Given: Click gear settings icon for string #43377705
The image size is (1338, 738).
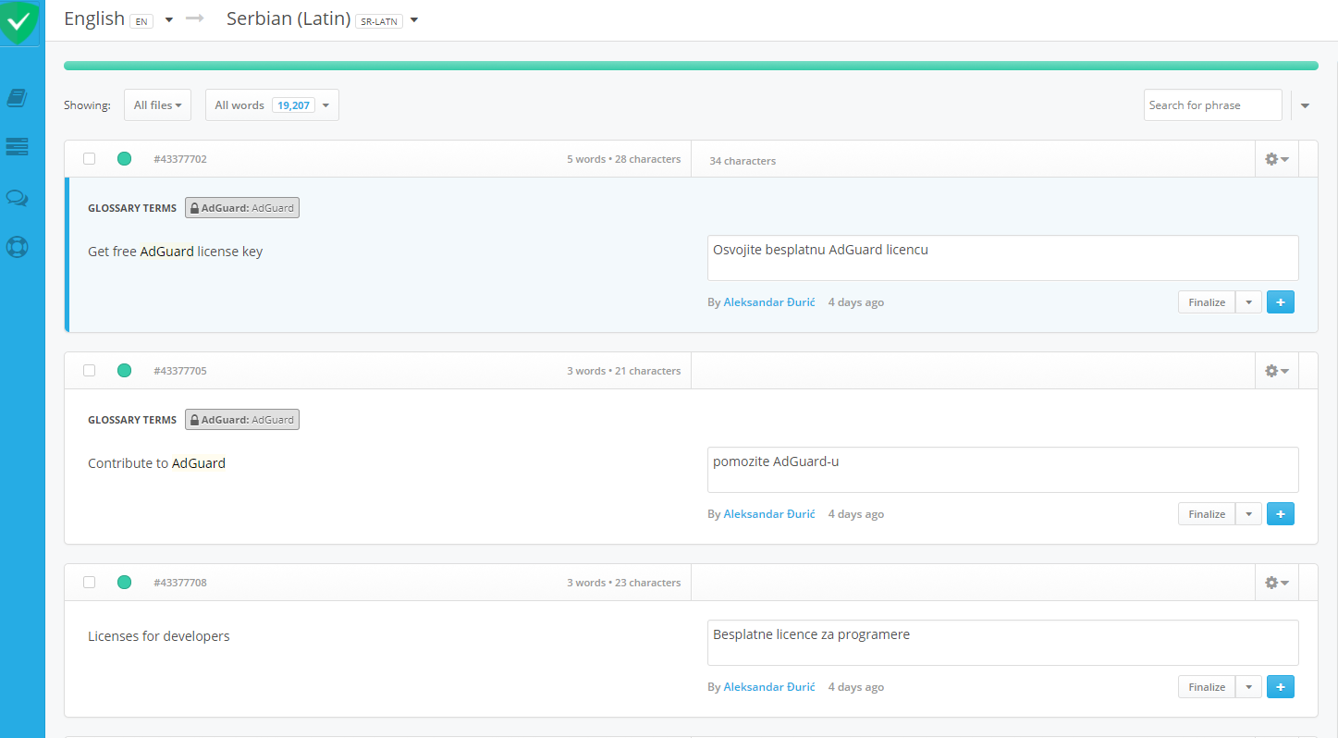Looking at the screenshot, I should [x=1277, y=371].
